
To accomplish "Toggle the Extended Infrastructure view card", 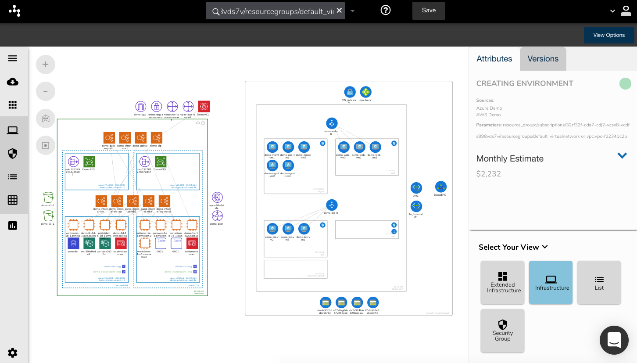I will point(502,282).
